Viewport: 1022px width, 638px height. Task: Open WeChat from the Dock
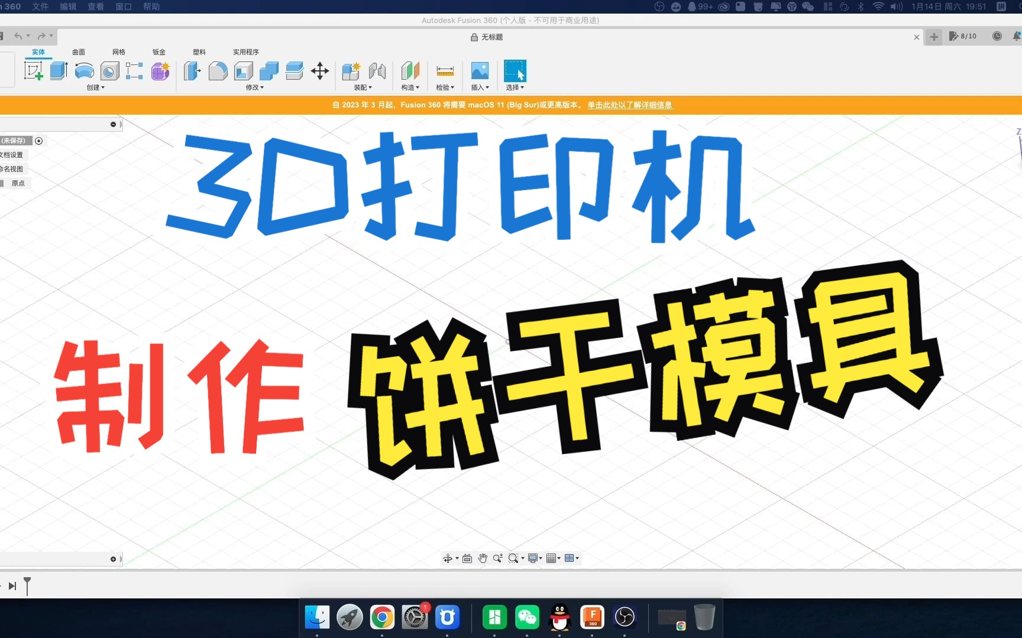tap(527, 617)
